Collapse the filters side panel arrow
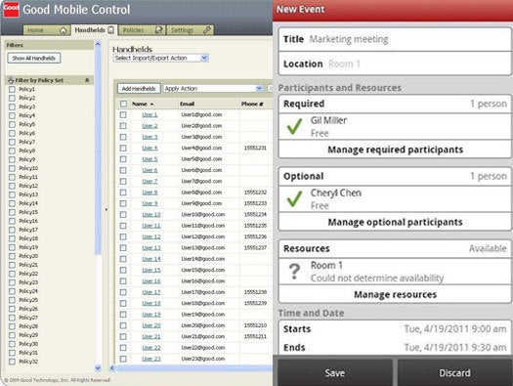The image size is (513, 386). coord(106,209)
